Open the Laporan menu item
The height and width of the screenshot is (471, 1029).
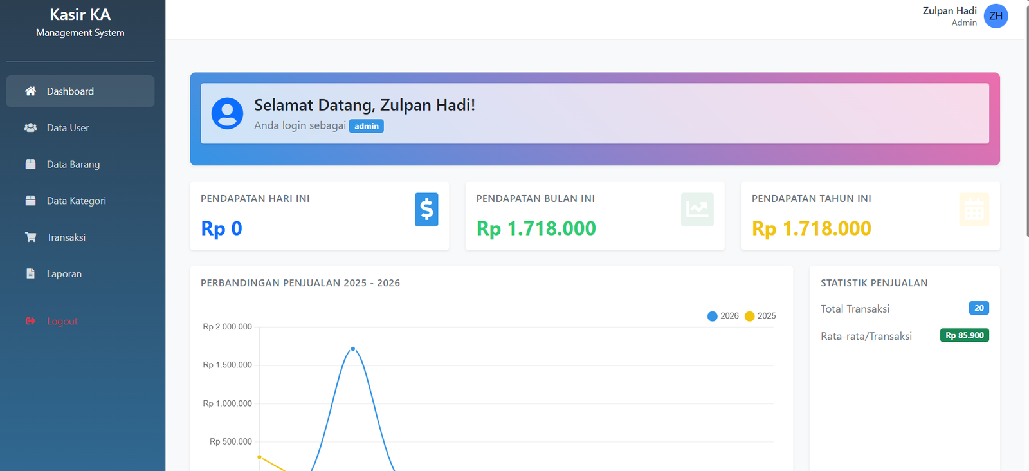(x=64, y=274)
